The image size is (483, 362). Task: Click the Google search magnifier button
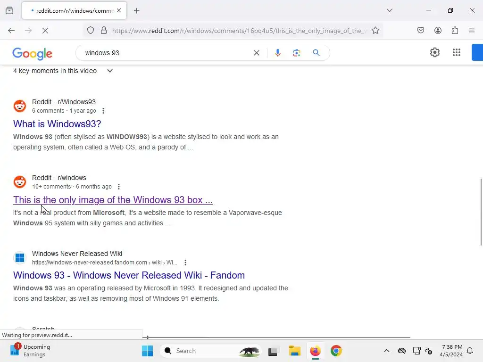[x=316, y=53]
